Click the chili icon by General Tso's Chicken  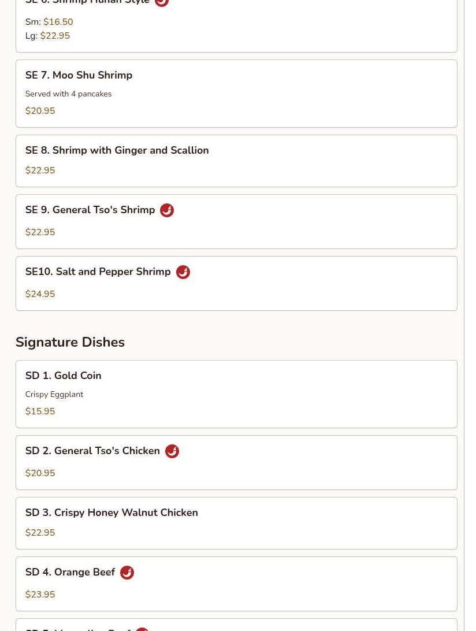172,451
